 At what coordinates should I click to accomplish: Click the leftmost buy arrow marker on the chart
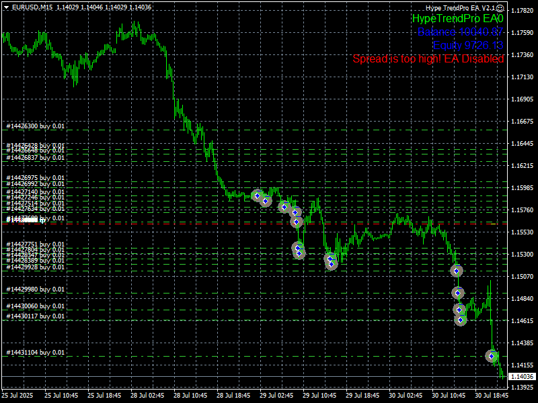coord(257,195)
